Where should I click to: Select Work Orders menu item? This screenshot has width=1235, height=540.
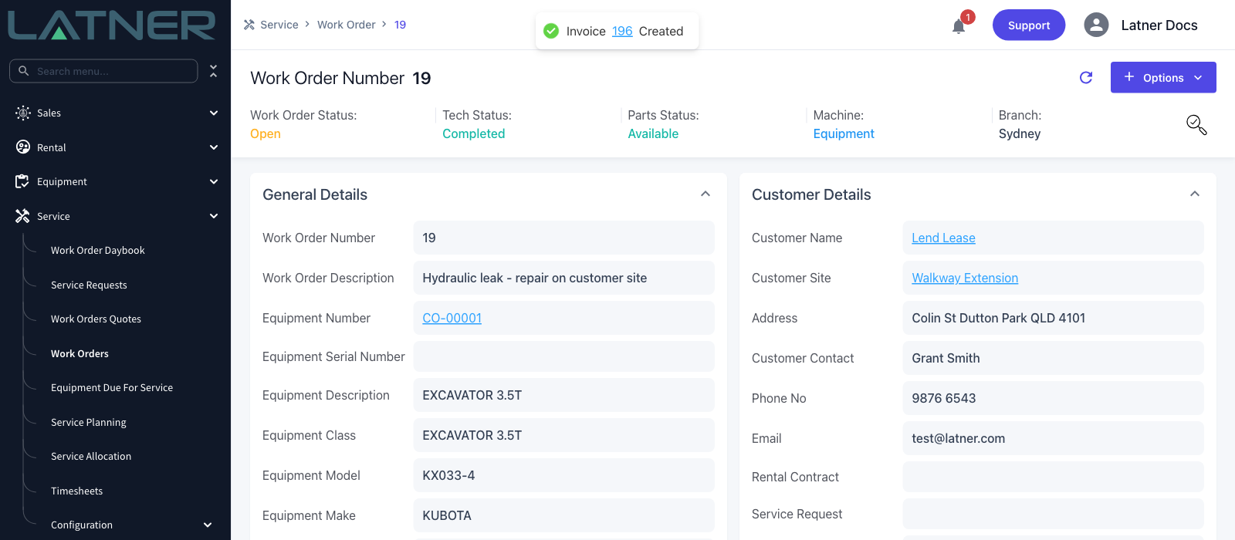[80, 353]
